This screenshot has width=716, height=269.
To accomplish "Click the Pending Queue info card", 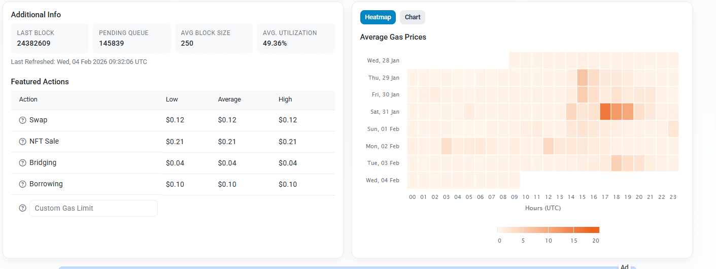I will tap(131, 38).
